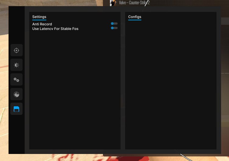Click the Anti Record label text
The height and width of the screenshot is (161, 229).
click(x=42, y=24)
